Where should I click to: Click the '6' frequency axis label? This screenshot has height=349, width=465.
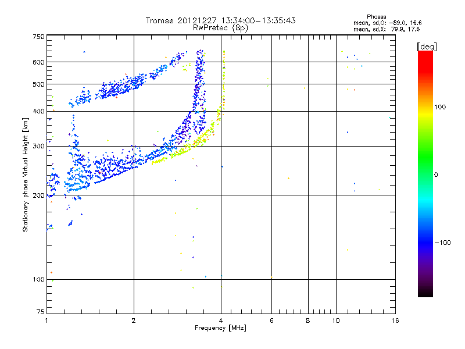271,320
